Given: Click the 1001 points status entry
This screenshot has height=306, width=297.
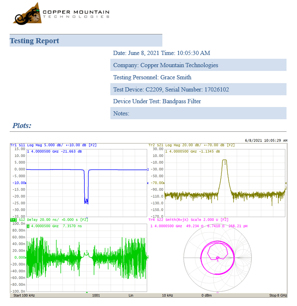Looking at the screenshot, I should click(x=96, y=295).
